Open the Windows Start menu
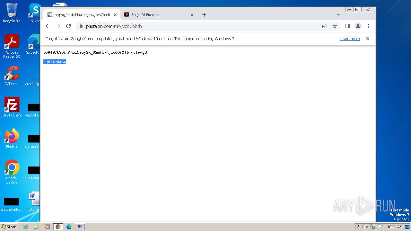Viewport: 411px width, 231px height. [x=9, y=227]
